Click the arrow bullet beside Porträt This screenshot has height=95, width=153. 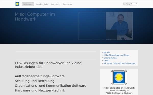pyautogui.click(x=102, y=52)
